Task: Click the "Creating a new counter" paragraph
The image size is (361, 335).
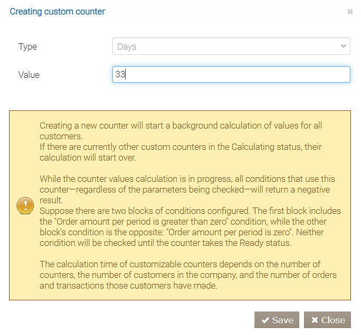Action: click(x=188, y=131)
